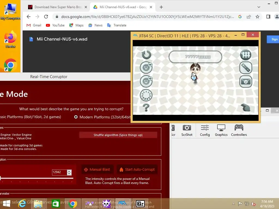This screenshot has height=209, width=279.
Task: Open Dolphin Controllers settings
Action: [239, 130]
